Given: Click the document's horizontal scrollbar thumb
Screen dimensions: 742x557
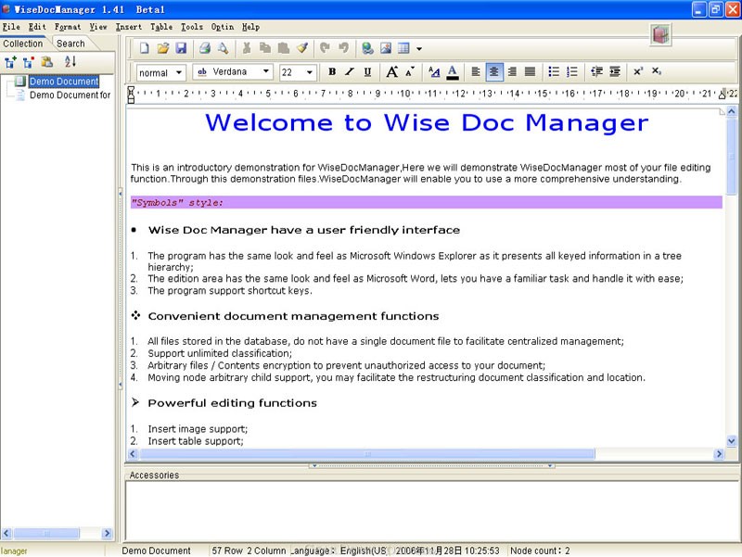Looking at the screenshot, I should click(367, 454).
